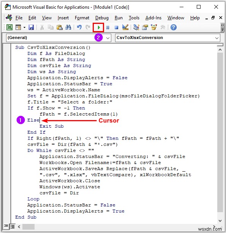Click the 'Loop' keyword line

pos(33,199)
